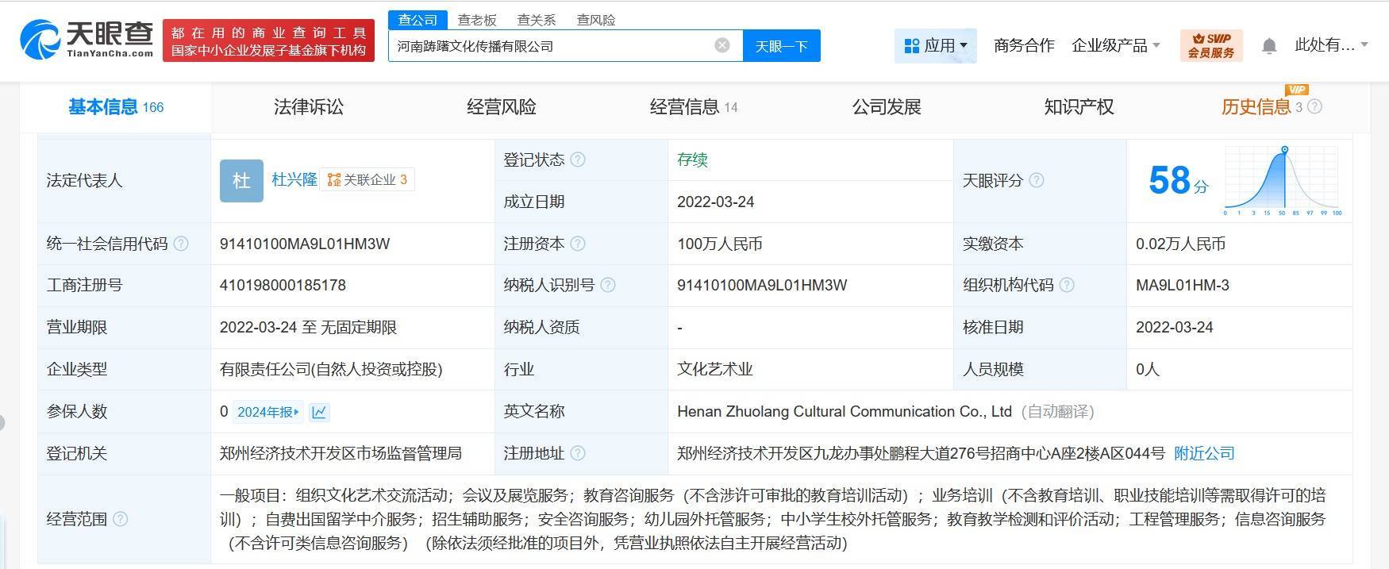Switch to the 法律诉讼 tab
The image size is (1389, 569).
coord(308,107)
